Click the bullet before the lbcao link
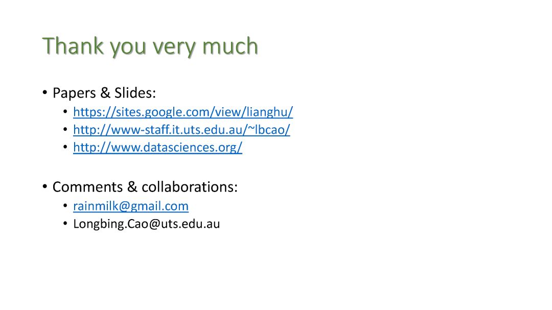The width and height of the screenshot is (552, 310). 65,129
